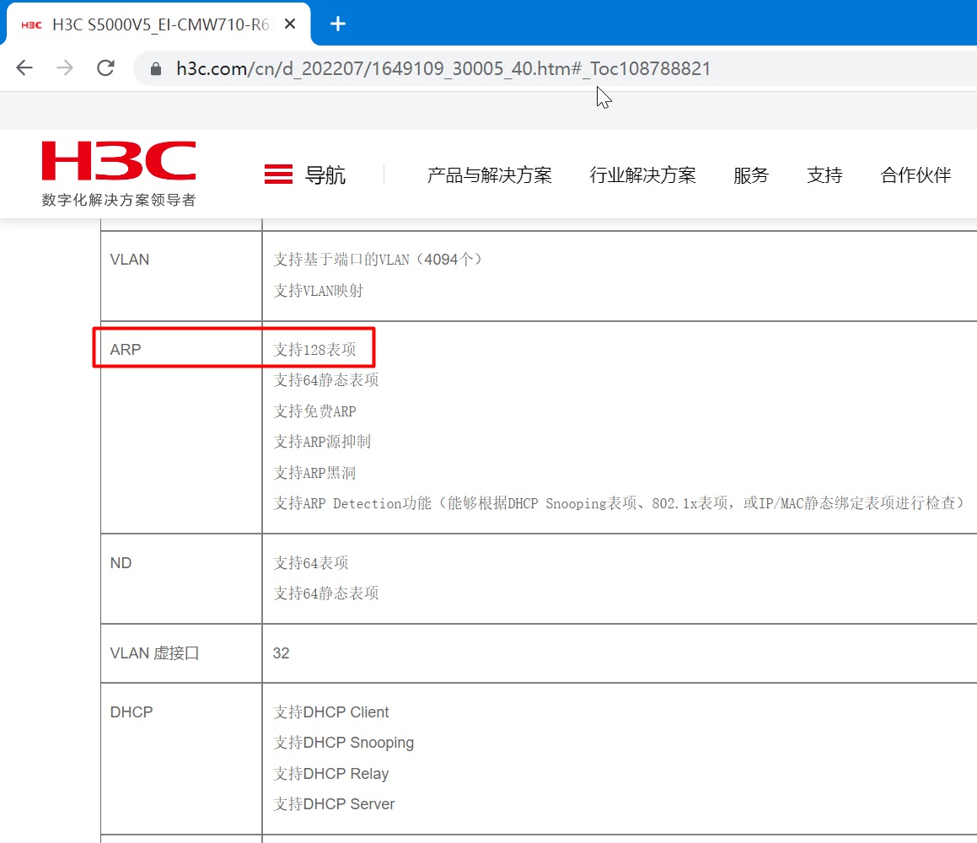977x843 pixels.
Task: Click text 支持DHCP Snooping
Action: 343,743
